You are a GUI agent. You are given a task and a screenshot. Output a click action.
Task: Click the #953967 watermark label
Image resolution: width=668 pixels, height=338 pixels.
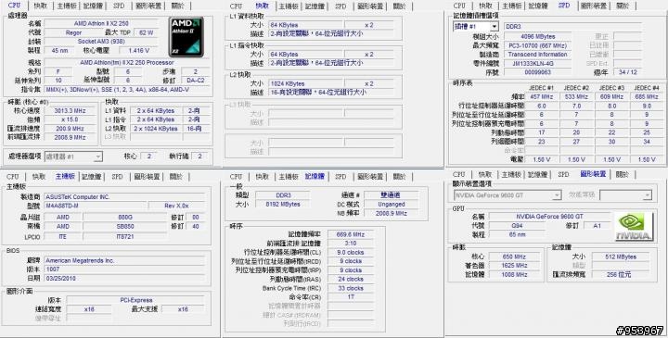pyautogui.click(x=639, y=331)
